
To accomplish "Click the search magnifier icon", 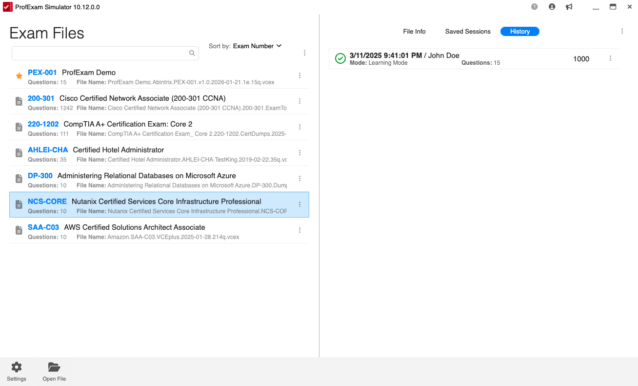I will click(x=192, y=53).
